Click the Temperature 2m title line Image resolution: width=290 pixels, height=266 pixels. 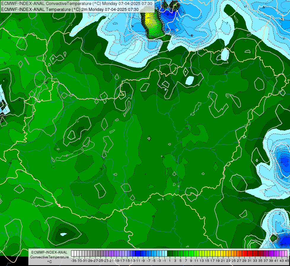coord(70,9)
